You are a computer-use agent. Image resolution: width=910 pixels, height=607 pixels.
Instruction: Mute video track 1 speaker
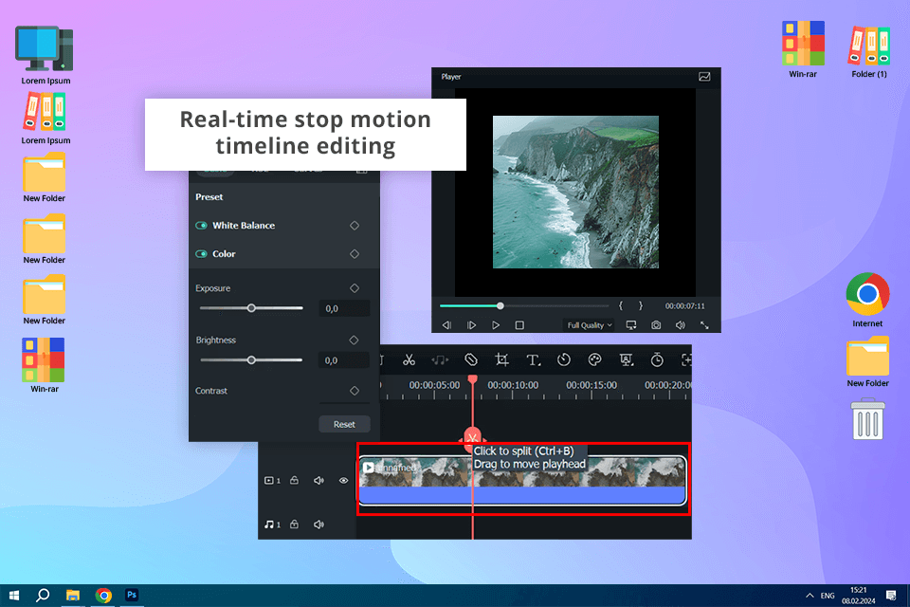pyautogui.click(x=318, y=480)
